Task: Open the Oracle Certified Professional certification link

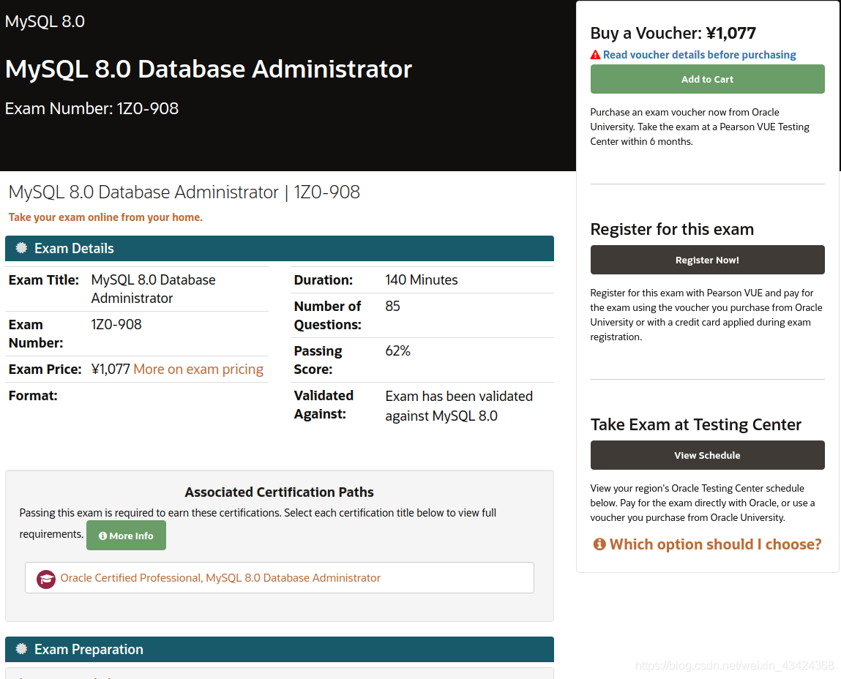Action: click(x=221, y=578)
